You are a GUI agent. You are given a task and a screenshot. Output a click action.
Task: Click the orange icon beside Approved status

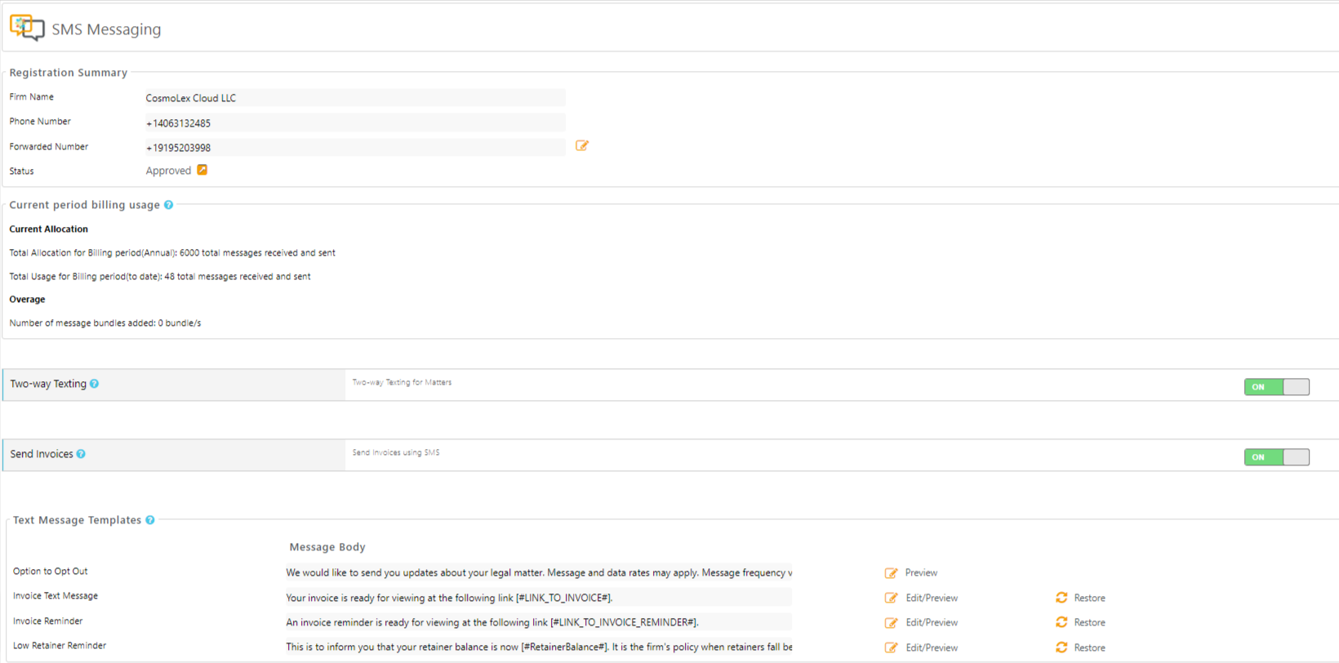[x=202, y=170]
